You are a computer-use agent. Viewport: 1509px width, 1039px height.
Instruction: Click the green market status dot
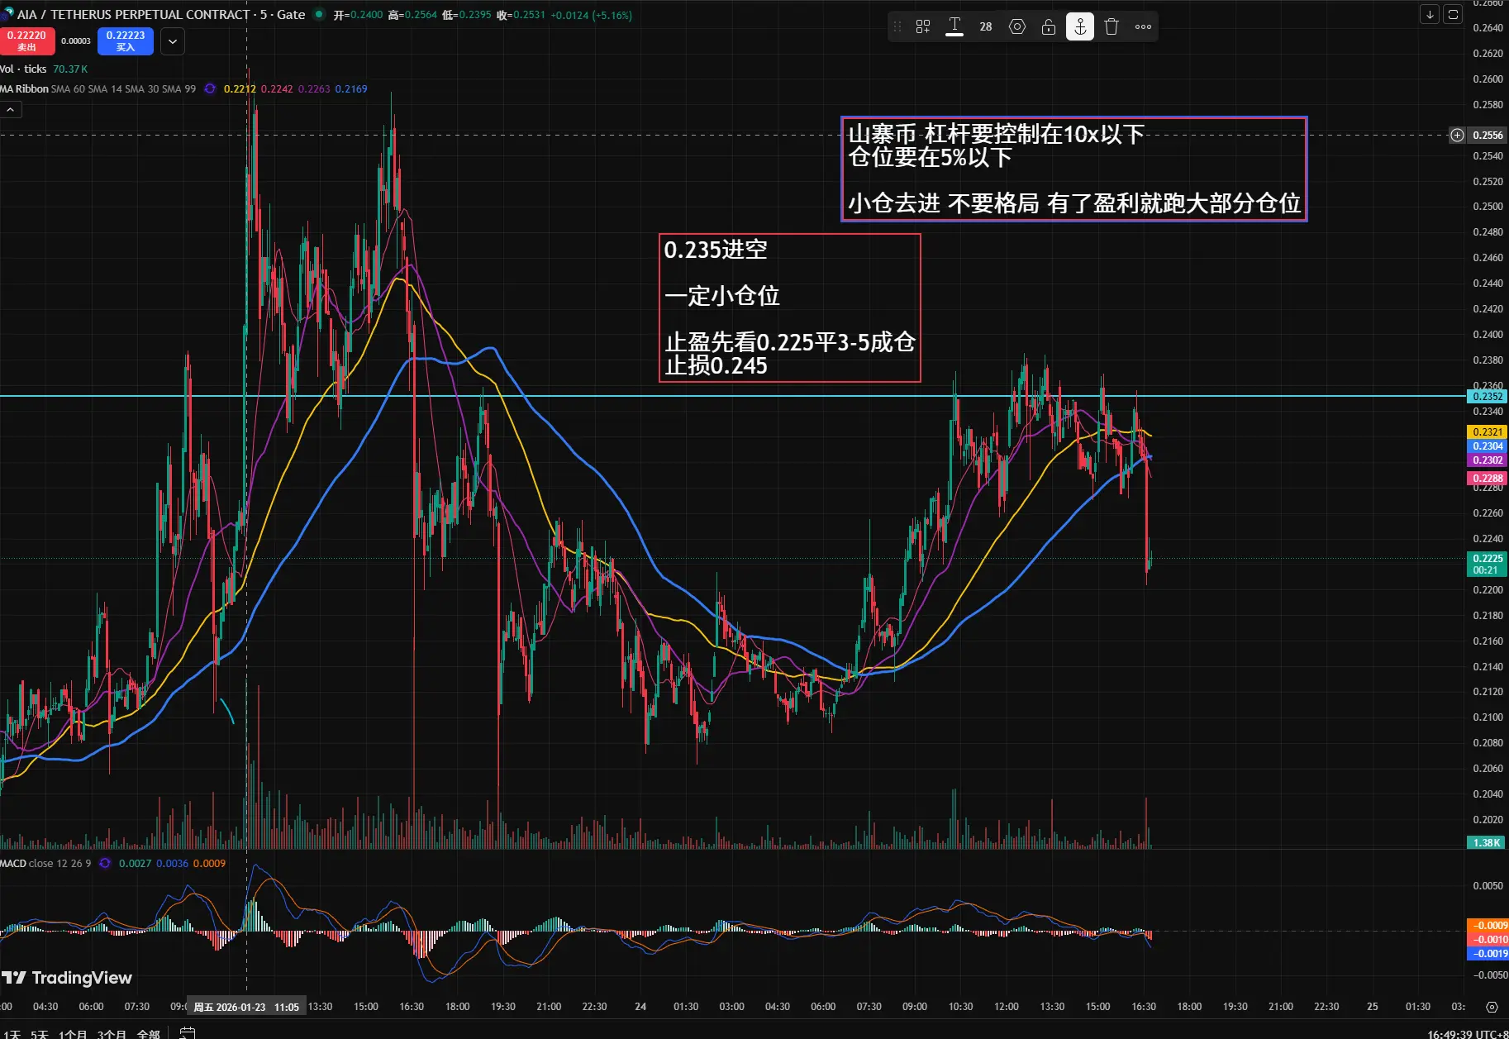click(319, 14)
